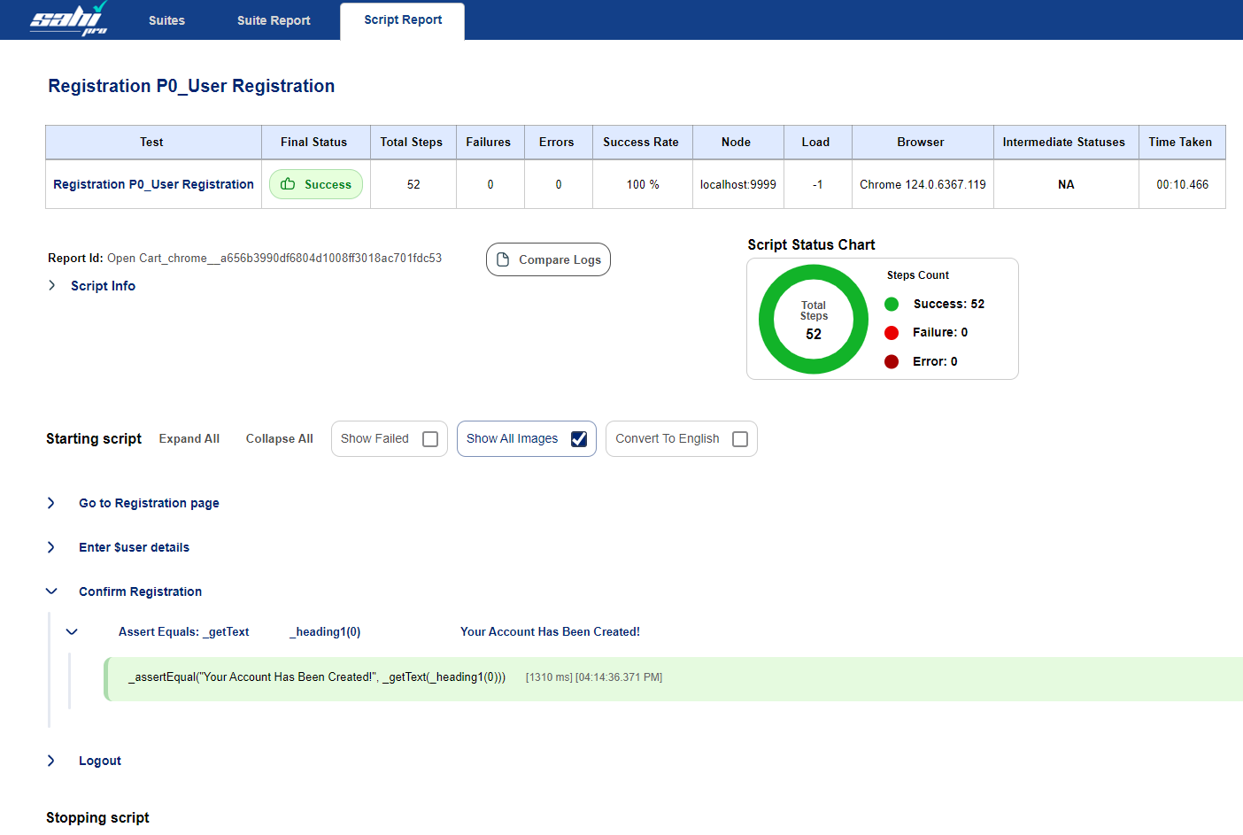Screen dimensions: 1243x835
Task: Switch to the Suite Report tab
Action: pos(274,20)
